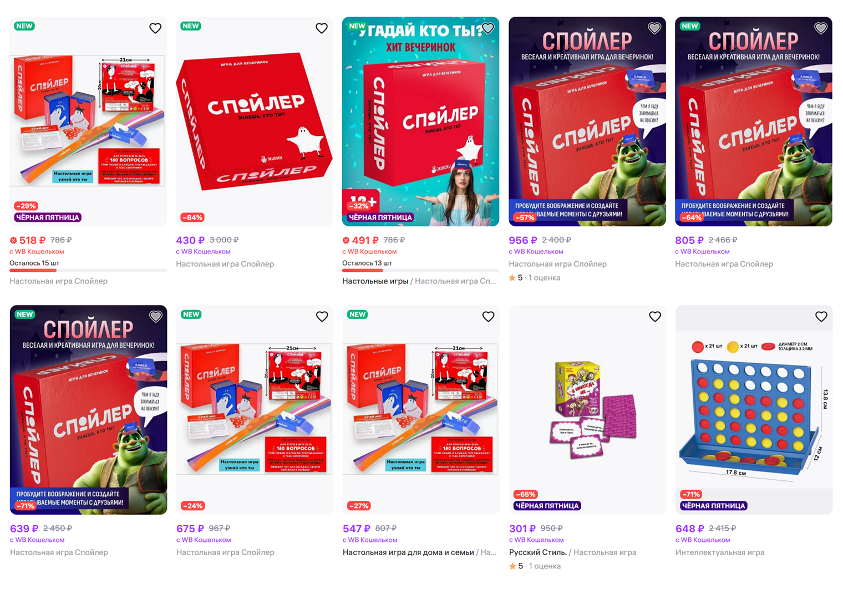Open the Угадай кто ты product image
This screenshot has height=589, width=843.
(421, 121)
